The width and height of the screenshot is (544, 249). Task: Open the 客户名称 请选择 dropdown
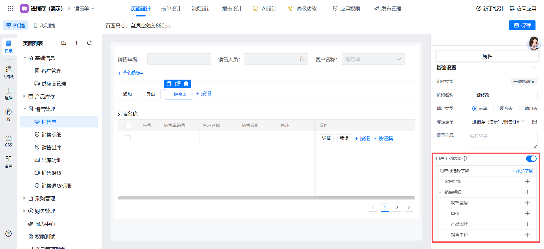373,59
